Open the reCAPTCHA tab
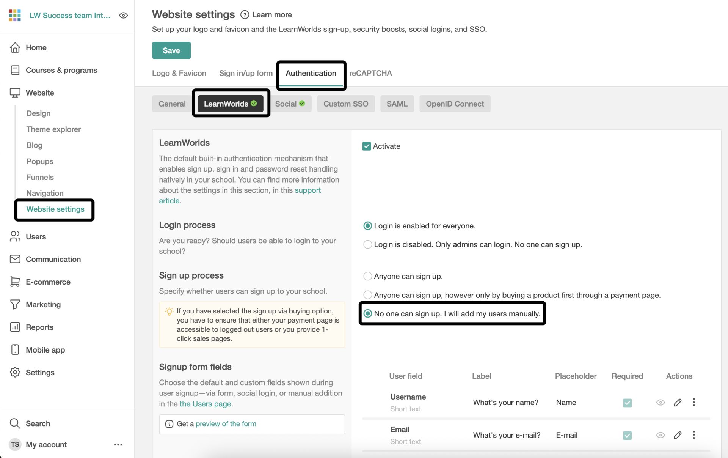This screenshot has width=728, height=458. tap(370, 73)
